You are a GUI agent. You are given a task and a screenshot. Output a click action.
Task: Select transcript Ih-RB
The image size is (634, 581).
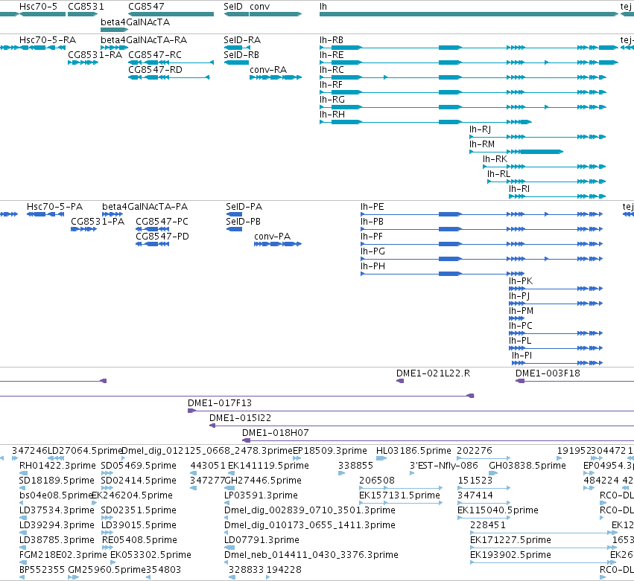(x=331, y=40)
